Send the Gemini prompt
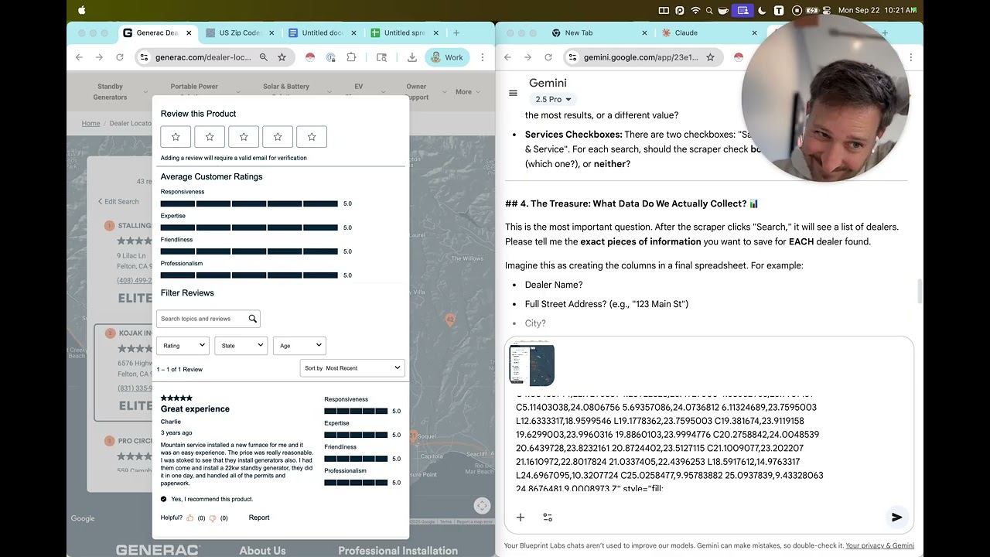This screenshot has height=557, width=990. [x=896, y=517]
